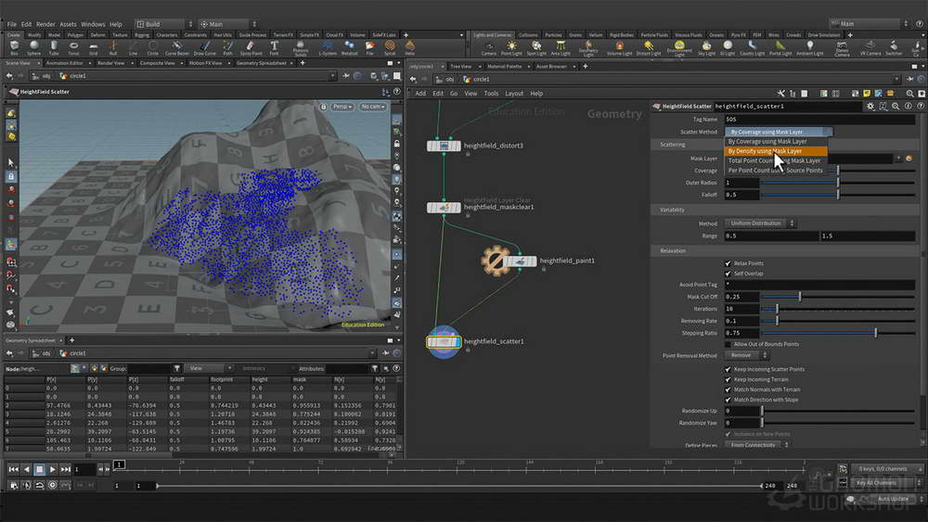Select the Tube shelf tool

click(54, 47)
